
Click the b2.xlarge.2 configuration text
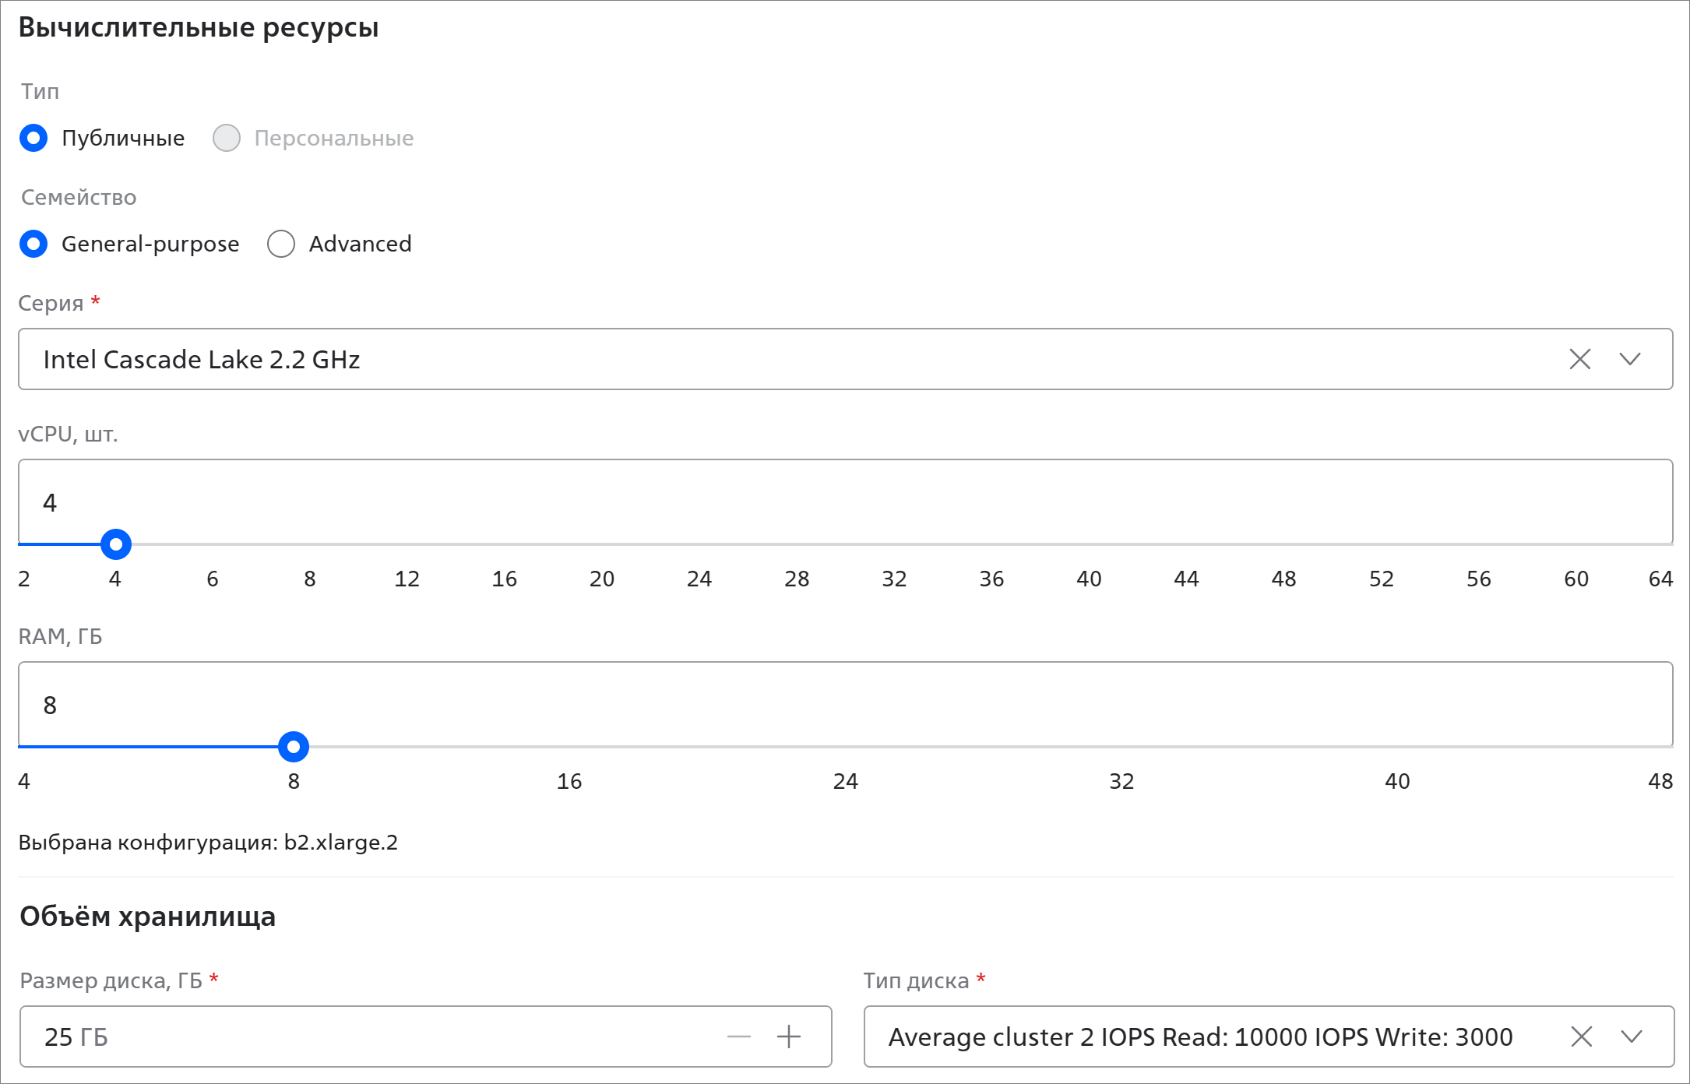340,843
